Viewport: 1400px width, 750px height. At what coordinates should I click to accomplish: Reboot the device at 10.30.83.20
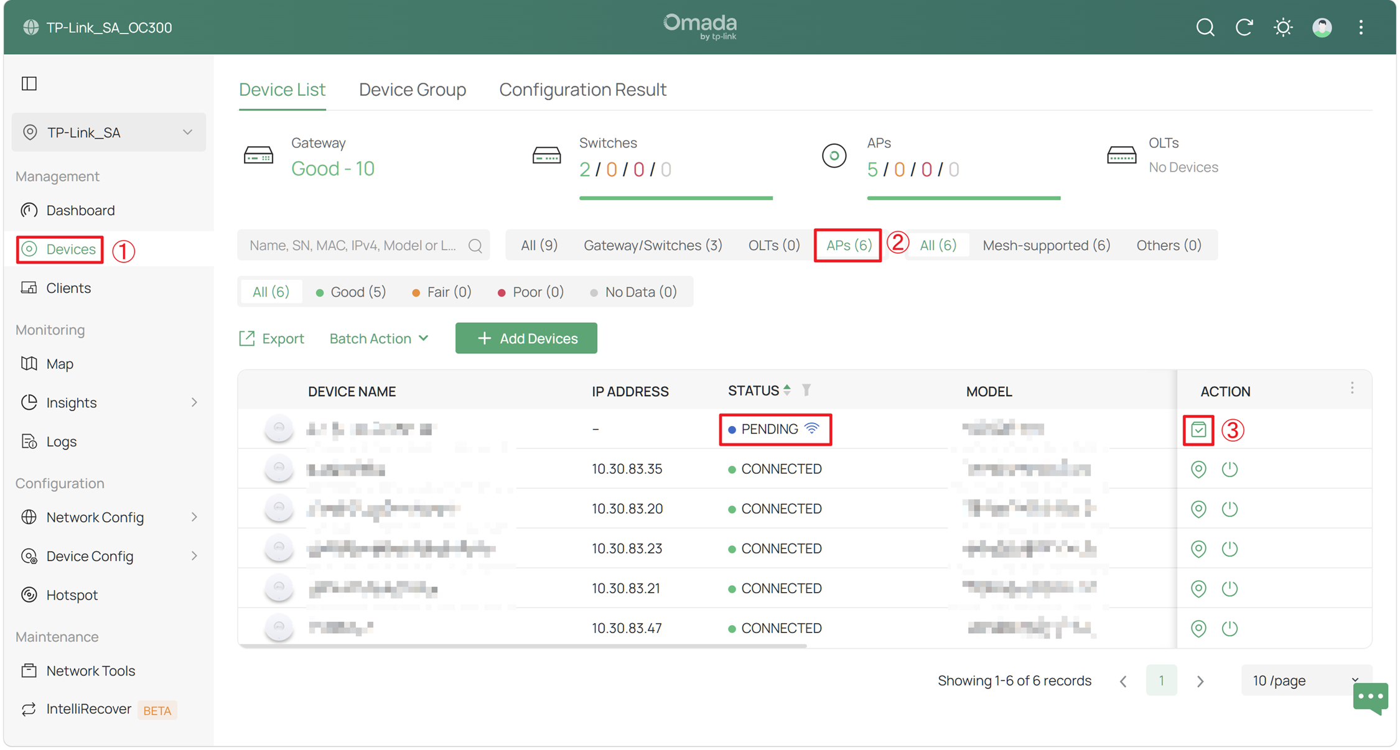pyautogui.click(x=1230, y=509)
